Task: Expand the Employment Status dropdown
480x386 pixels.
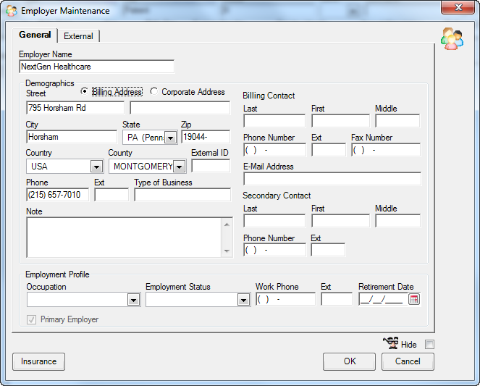Action: (243, 300)
